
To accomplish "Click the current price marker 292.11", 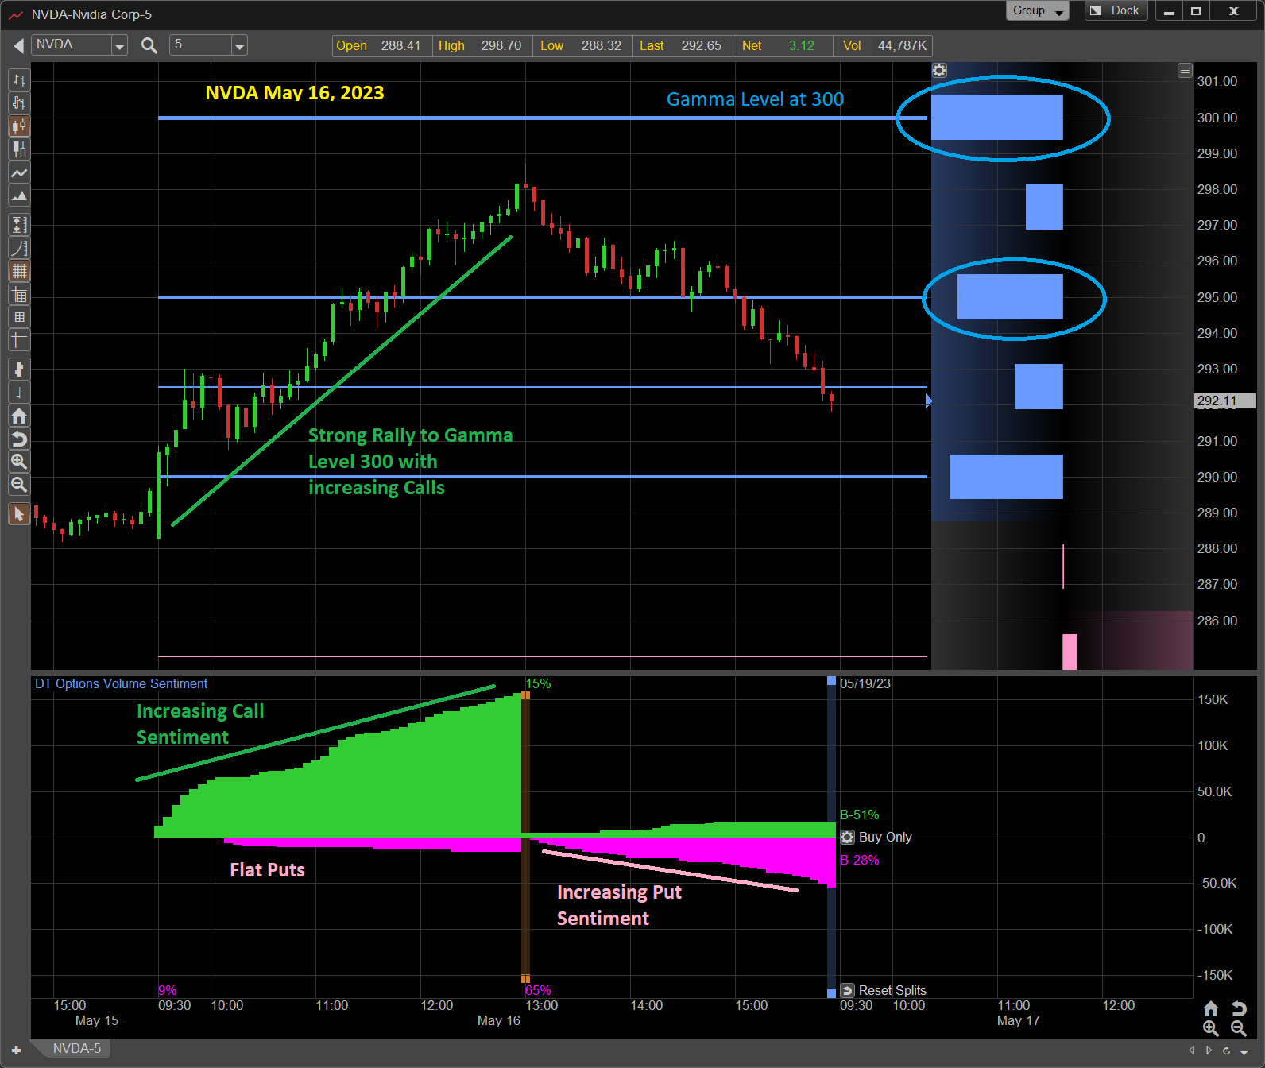I will click(x=1224, y=401).
